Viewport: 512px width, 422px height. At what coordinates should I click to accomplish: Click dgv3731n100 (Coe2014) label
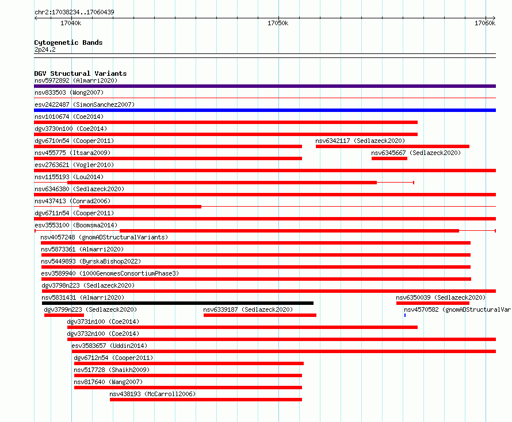[x=103, y=322]
